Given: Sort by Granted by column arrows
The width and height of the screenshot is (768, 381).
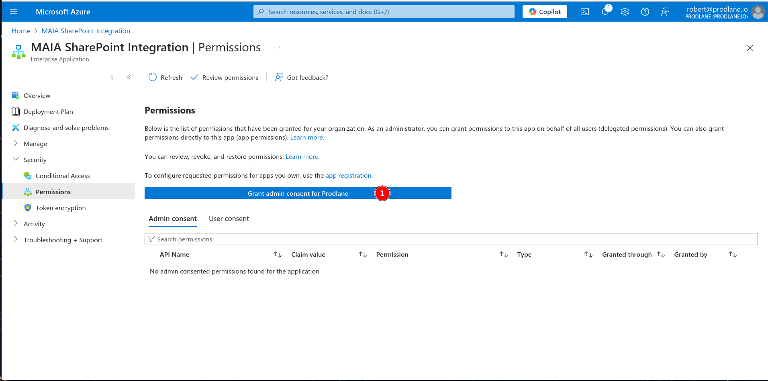Looking at the screenshot, I should tap(733, 255).
